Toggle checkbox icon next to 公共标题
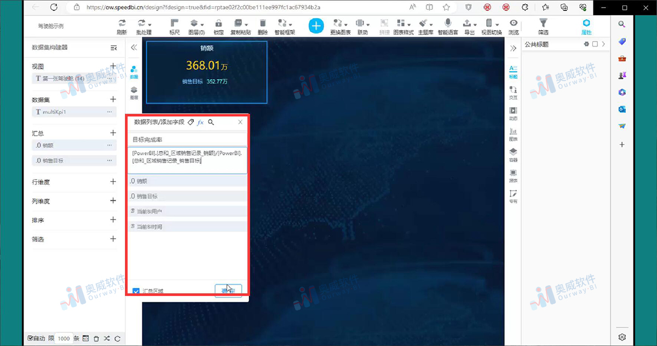 tap(595, 44)
